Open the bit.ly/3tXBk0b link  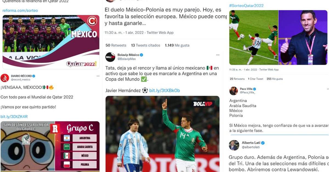coord(164,90)
